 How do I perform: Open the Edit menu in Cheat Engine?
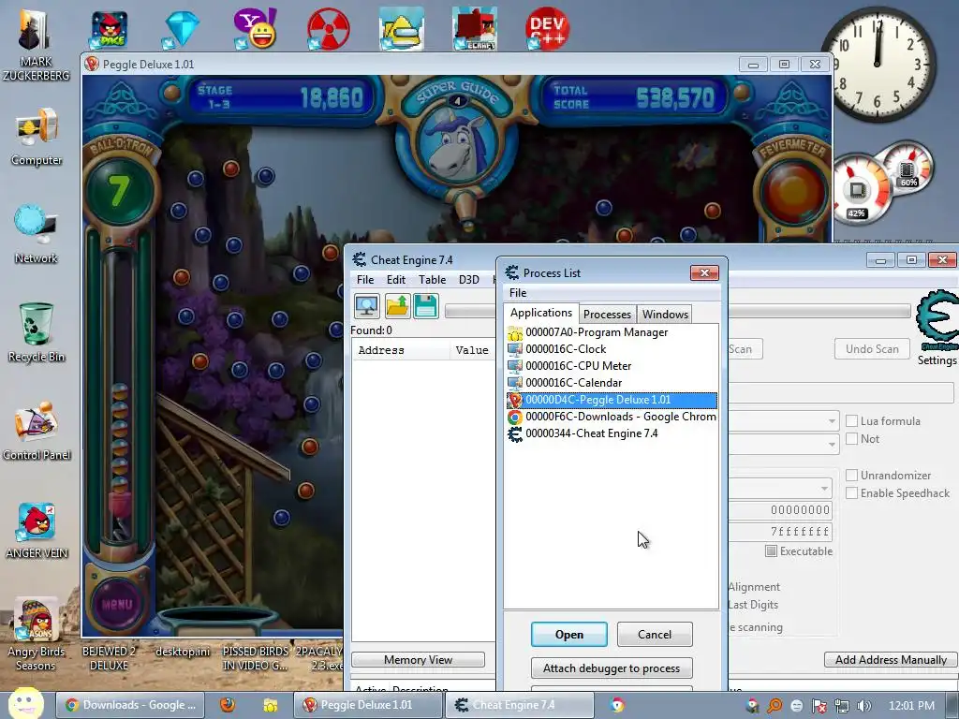(x=396, y=279)
